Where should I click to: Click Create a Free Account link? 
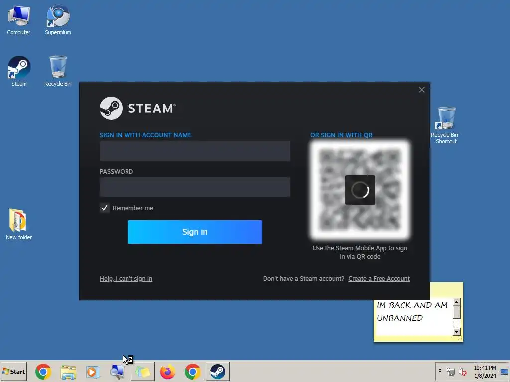click(x=379, y=279)
